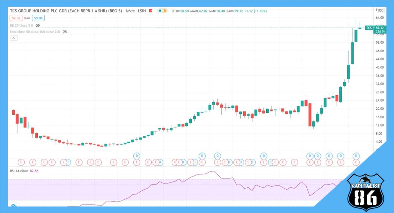The height and width of the screenshot is (213, 394).
Task: Open the rightmost E earnings marker
Action: 356,162
